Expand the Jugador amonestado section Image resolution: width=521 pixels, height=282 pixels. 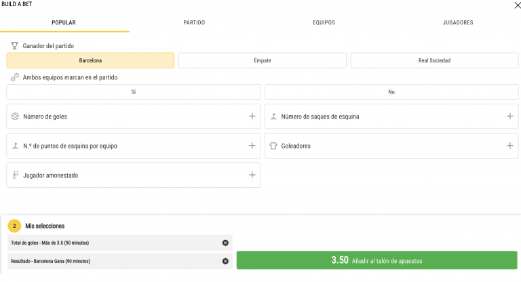(252, 175)
